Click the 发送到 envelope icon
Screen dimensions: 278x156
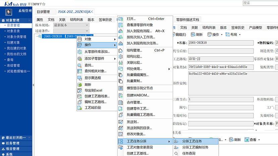(x=121, y=122)
